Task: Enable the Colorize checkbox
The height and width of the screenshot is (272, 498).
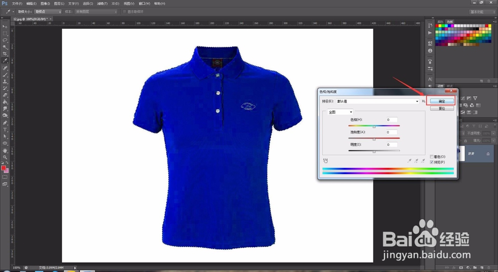Action: pyautogui.click(x=432, y=156)
